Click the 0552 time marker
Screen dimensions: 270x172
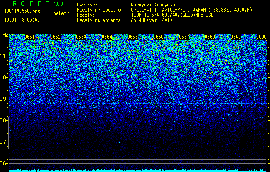pos(55,37)
